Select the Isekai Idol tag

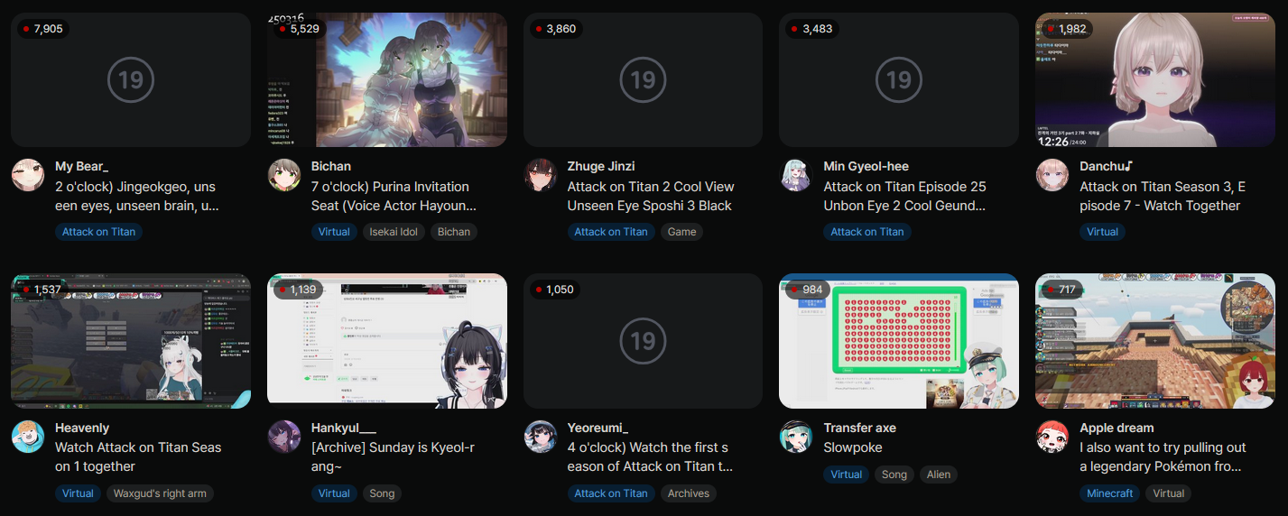[393, 232]
